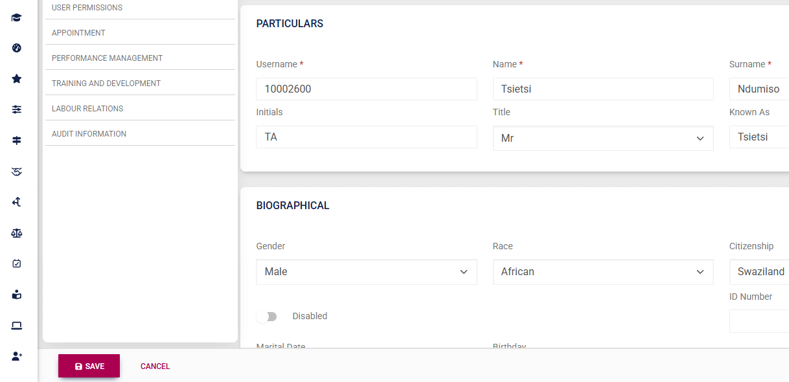Viewport: 789px width, 382px height.
Task: Click inside the Initials input field
Action: coord(366,137)
